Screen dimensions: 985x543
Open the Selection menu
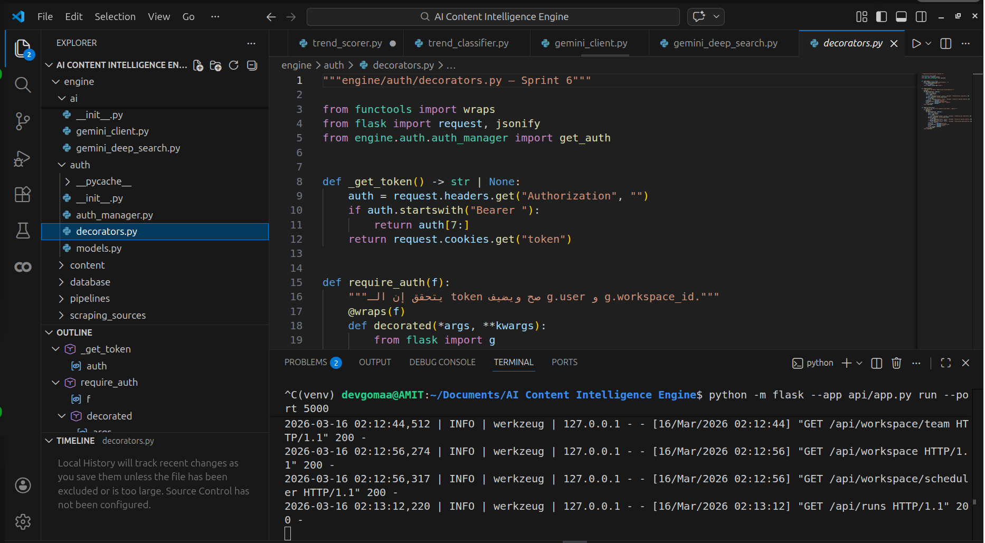click(x=115, y=17)
